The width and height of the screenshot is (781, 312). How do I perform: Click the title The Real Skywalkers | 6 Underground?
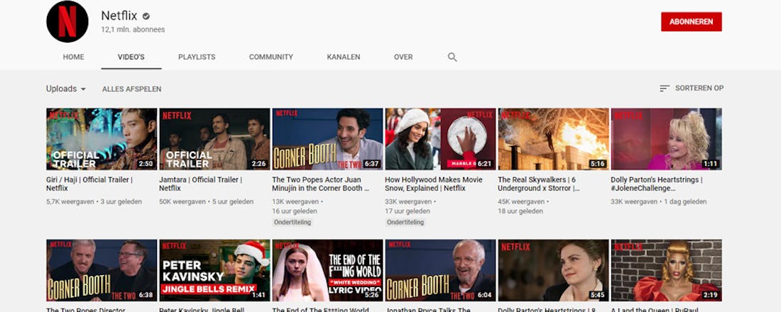click(x=538, y=184)
